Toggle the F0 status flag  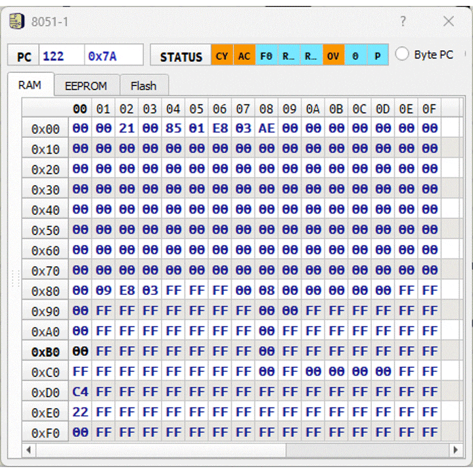266,55
